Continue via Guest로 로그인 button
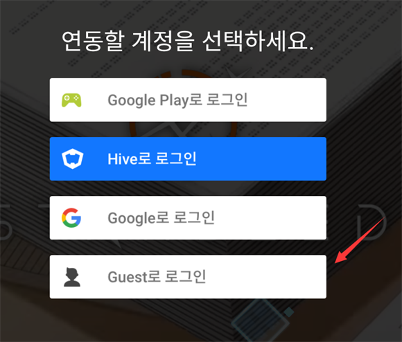The image size is (402, 342). coord(188,277)
